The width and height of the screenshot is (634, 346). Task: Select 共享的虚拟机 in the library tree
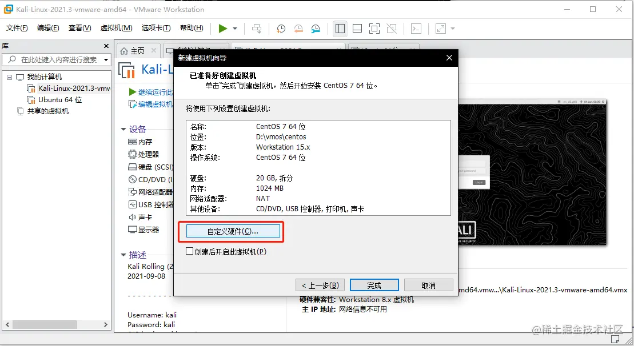point(42,111)
